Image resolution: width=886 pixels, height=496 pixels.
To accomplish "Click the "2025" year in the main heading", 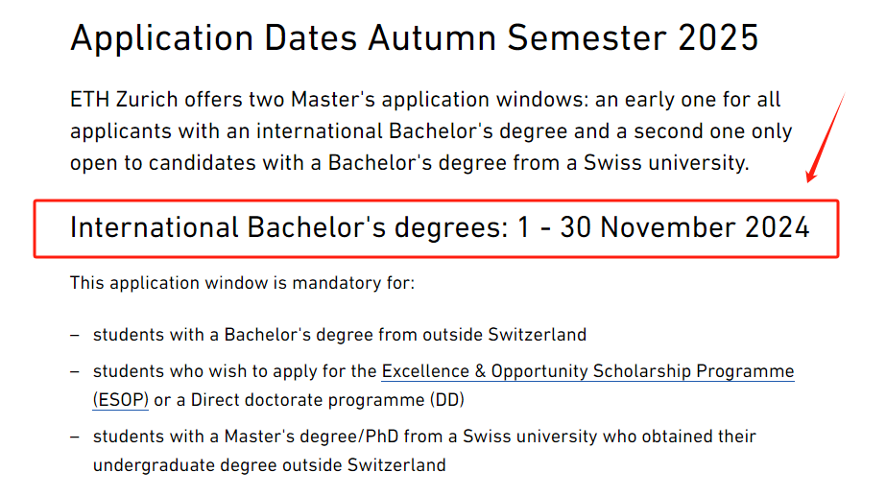I will pyautogui.click(x=718, y=37).
